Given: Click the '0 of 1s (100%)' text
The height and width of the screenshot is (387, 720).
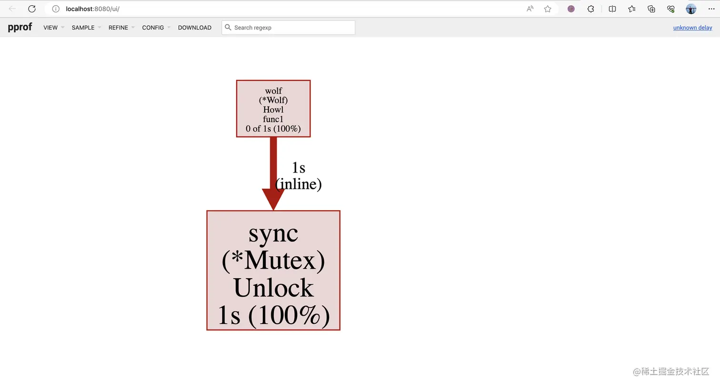Looking at the screenshot, I should click(x=273, y=128).
